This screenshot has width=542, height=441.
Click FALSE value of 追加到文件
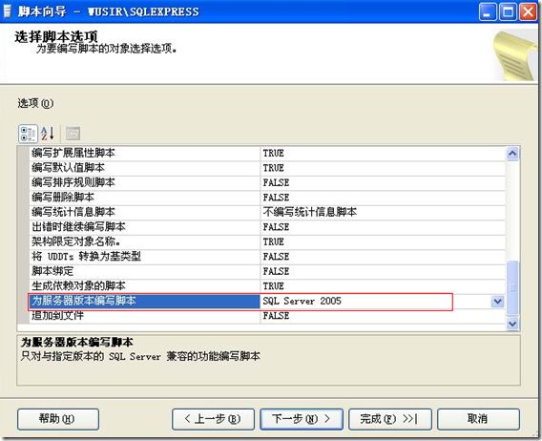pos(383,316)
